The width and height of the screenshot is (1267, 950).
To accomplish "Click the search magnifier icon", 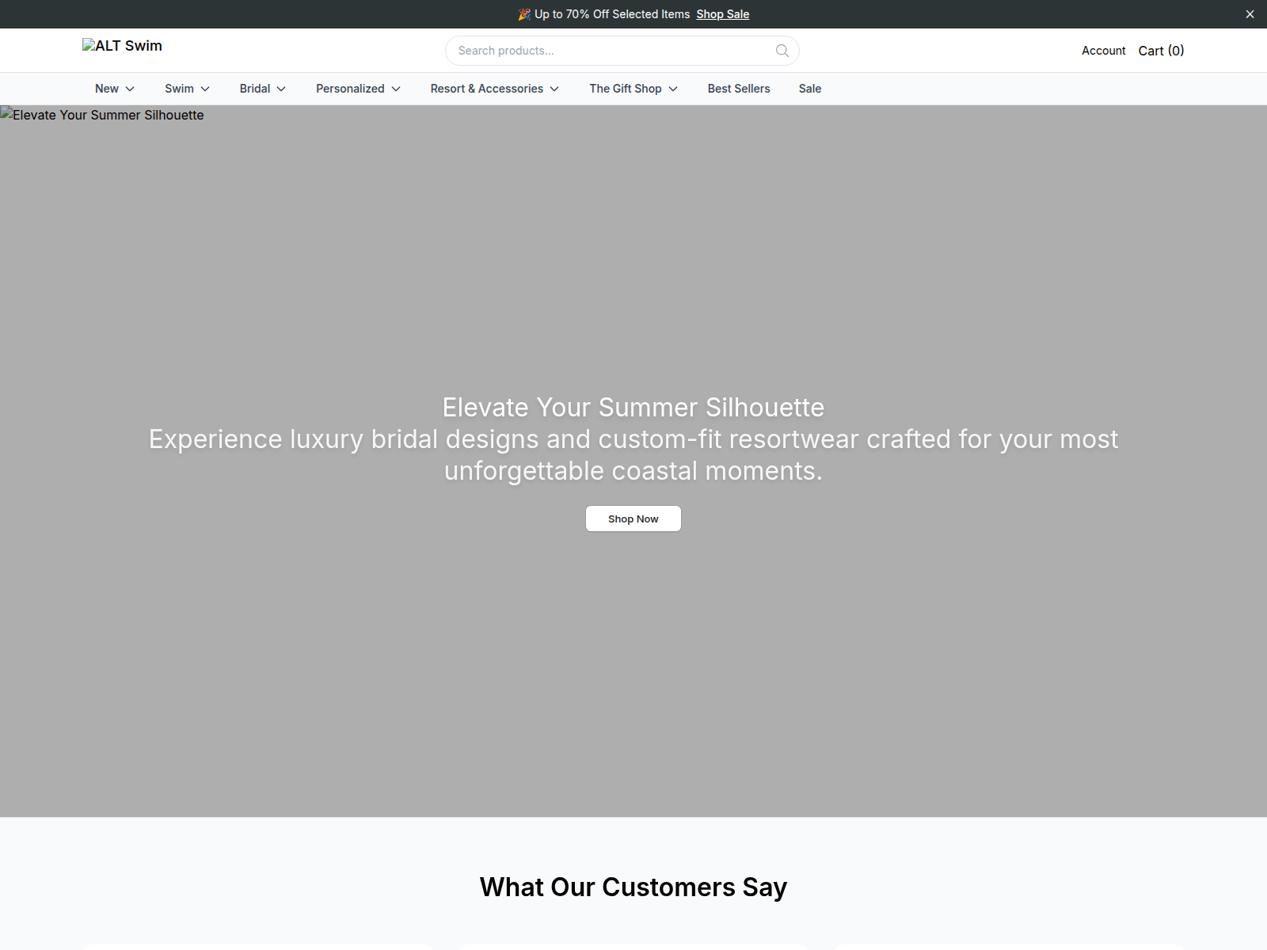I will [782, 51].
